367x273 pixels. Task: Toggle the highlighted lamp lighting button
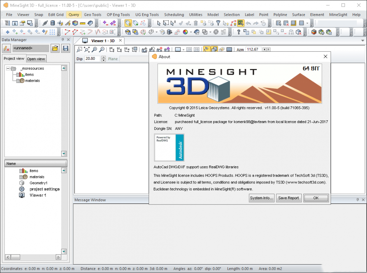point(206,50)
